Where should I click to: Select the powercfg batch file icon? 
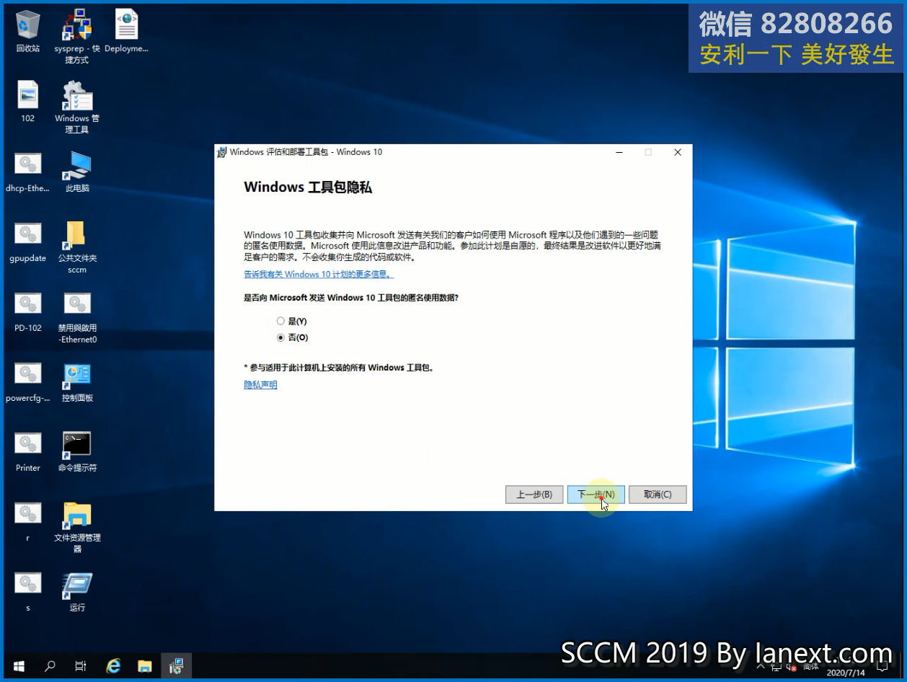pos(27,382)
